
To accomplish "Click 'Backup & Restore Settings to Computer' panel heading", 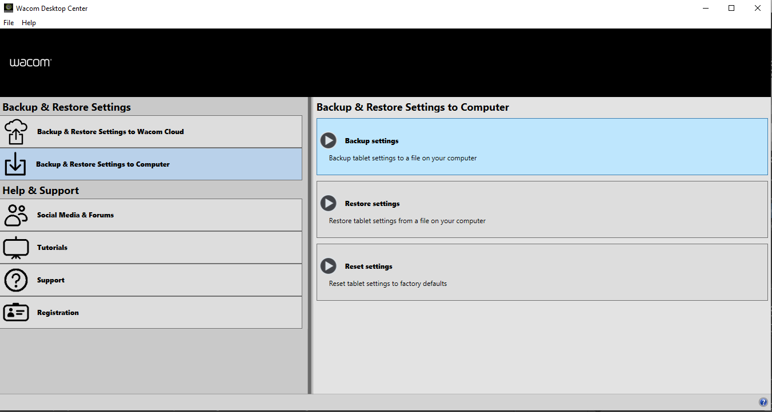I will 413,107.
